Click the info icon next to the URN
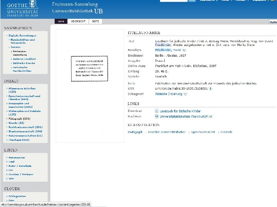Viewport: 277px width, 207px height. point(210,89)
